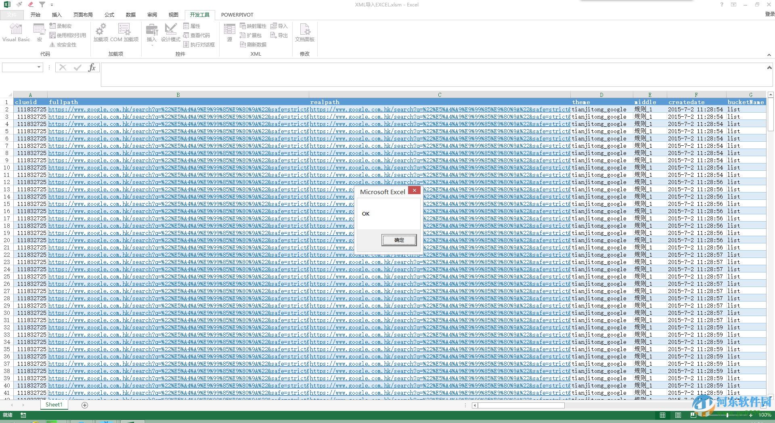Open the fullpath link in row 2
Screen dimensions: 775x423
coord(178,109)
